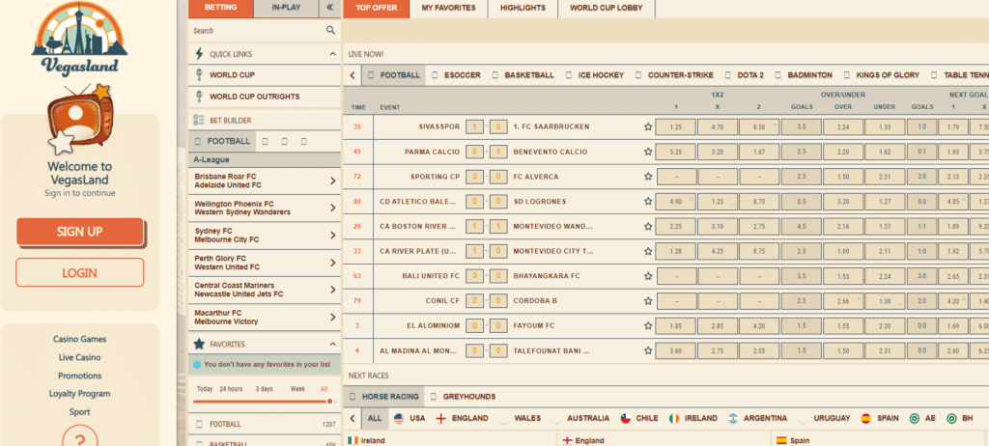The image size is (989, 446).
Task: Select the Ice Hockey live sport tab
Action: (595, 75)
